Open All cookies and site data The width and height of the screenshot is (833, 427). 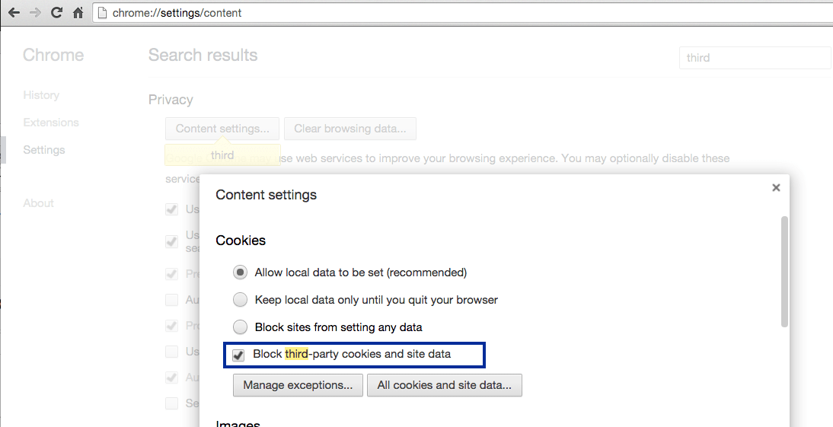pos(445,385)
